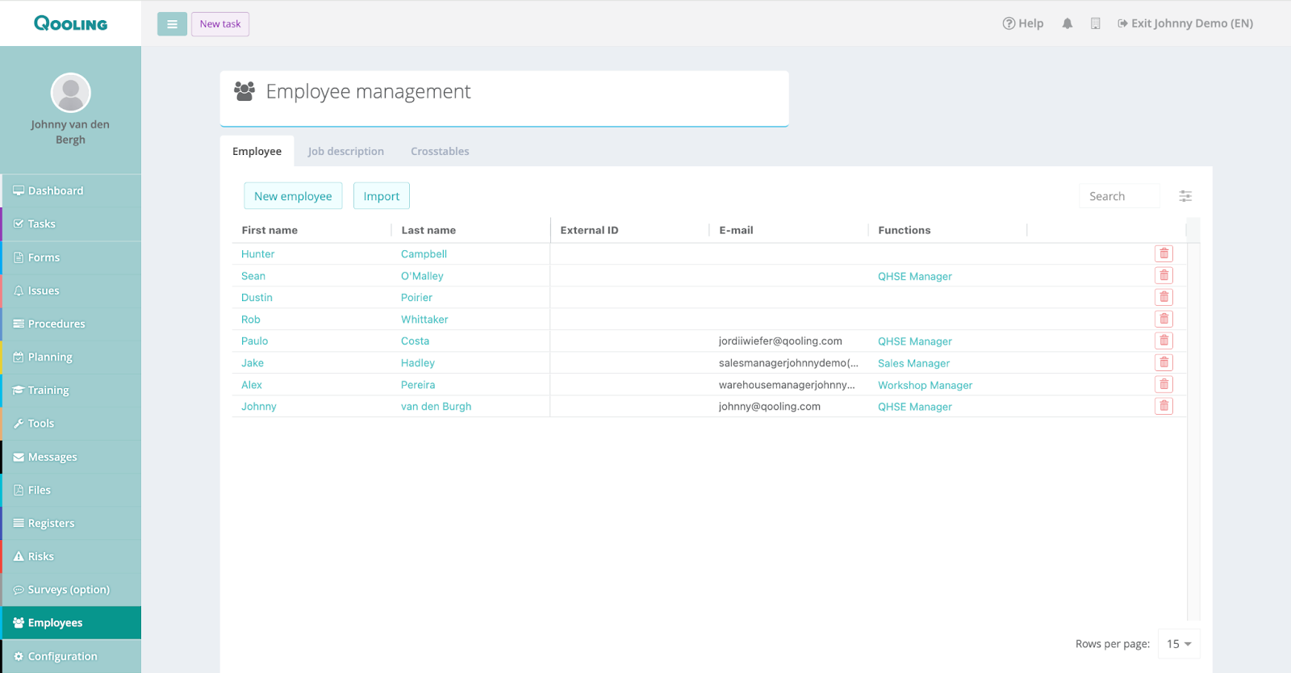Viewport: 1291px width, 673px height.
Task: Open employee Paulo
Action: click(254, 341)
